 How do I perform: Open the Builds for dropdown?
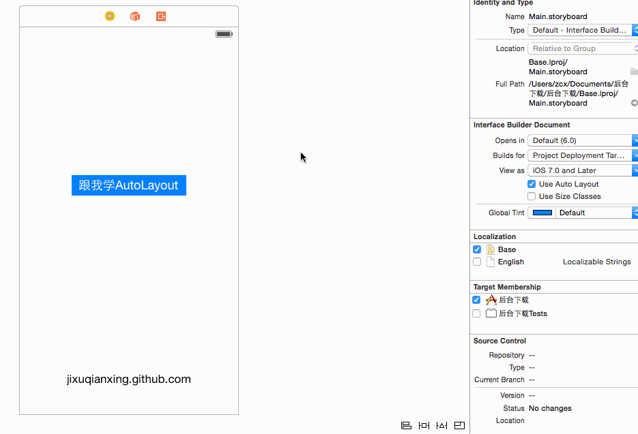[582, 155]
